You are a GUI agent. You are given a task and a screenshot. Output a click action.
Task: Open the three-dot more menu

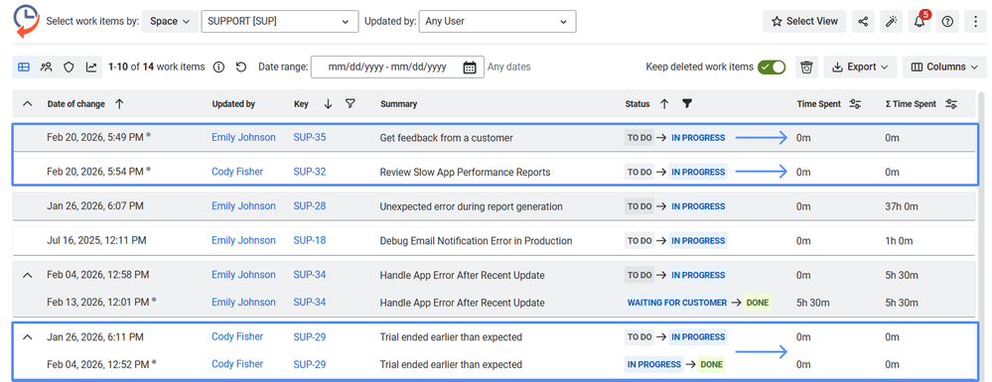tap(975, 21)
